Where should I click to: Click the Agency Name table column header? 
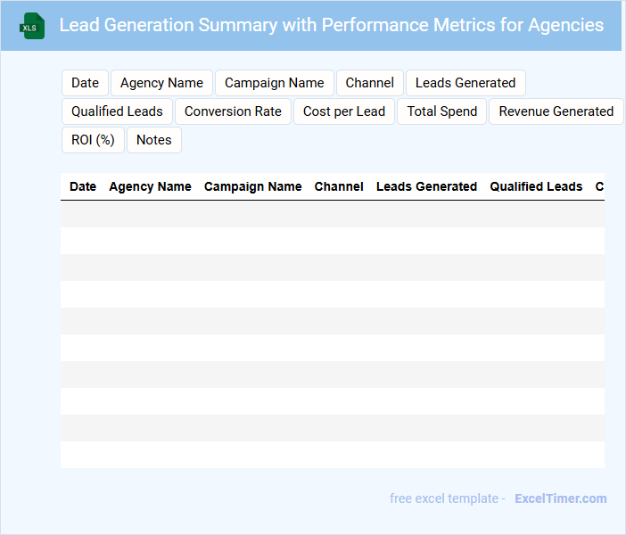150,186
